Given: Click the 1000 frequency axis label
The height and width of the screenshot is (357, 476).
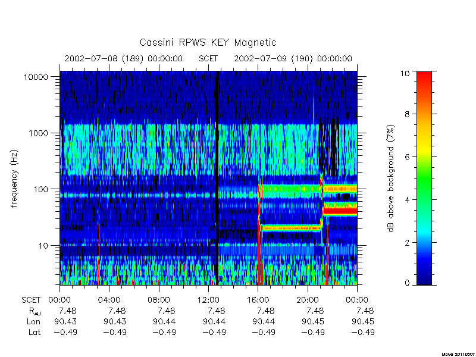Looking at the screenshot, I should pos(38,133).
